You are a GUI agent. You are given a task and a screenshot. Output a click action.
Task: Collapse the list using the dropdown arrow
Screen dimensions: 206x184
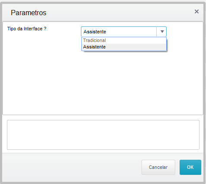[162, 32]
